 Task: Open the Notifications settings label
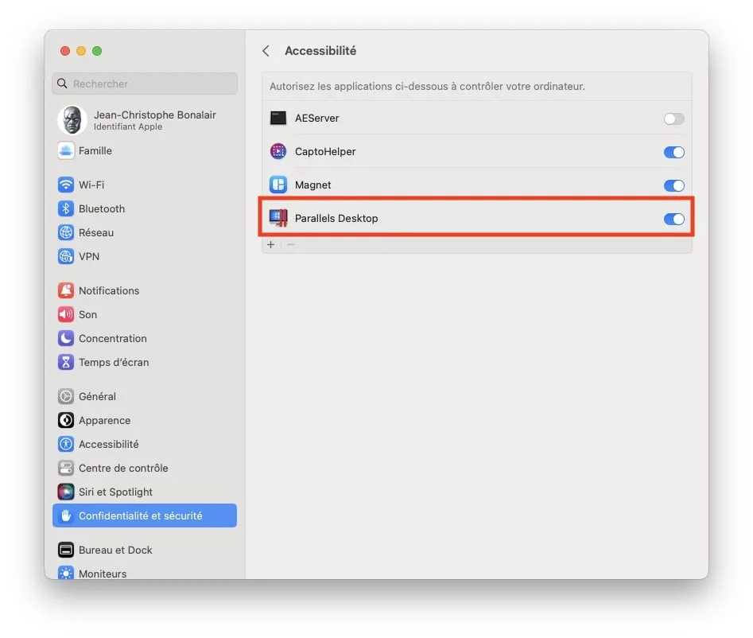pos(109,290)
